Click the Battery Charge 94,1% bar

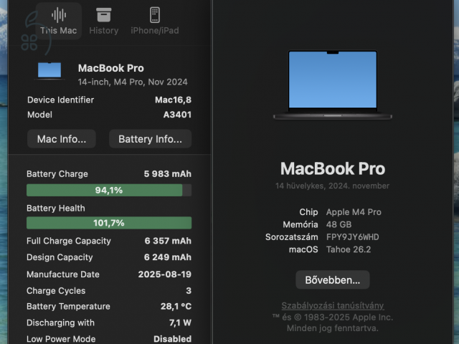[109, 191]
